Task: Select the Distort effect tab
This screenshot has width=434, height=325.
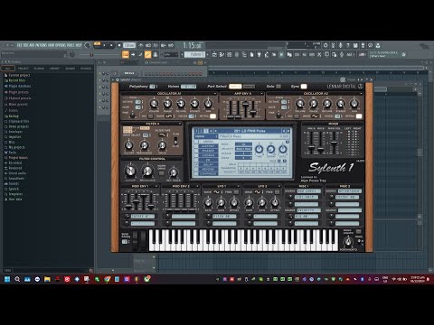Action: [208, 146]
